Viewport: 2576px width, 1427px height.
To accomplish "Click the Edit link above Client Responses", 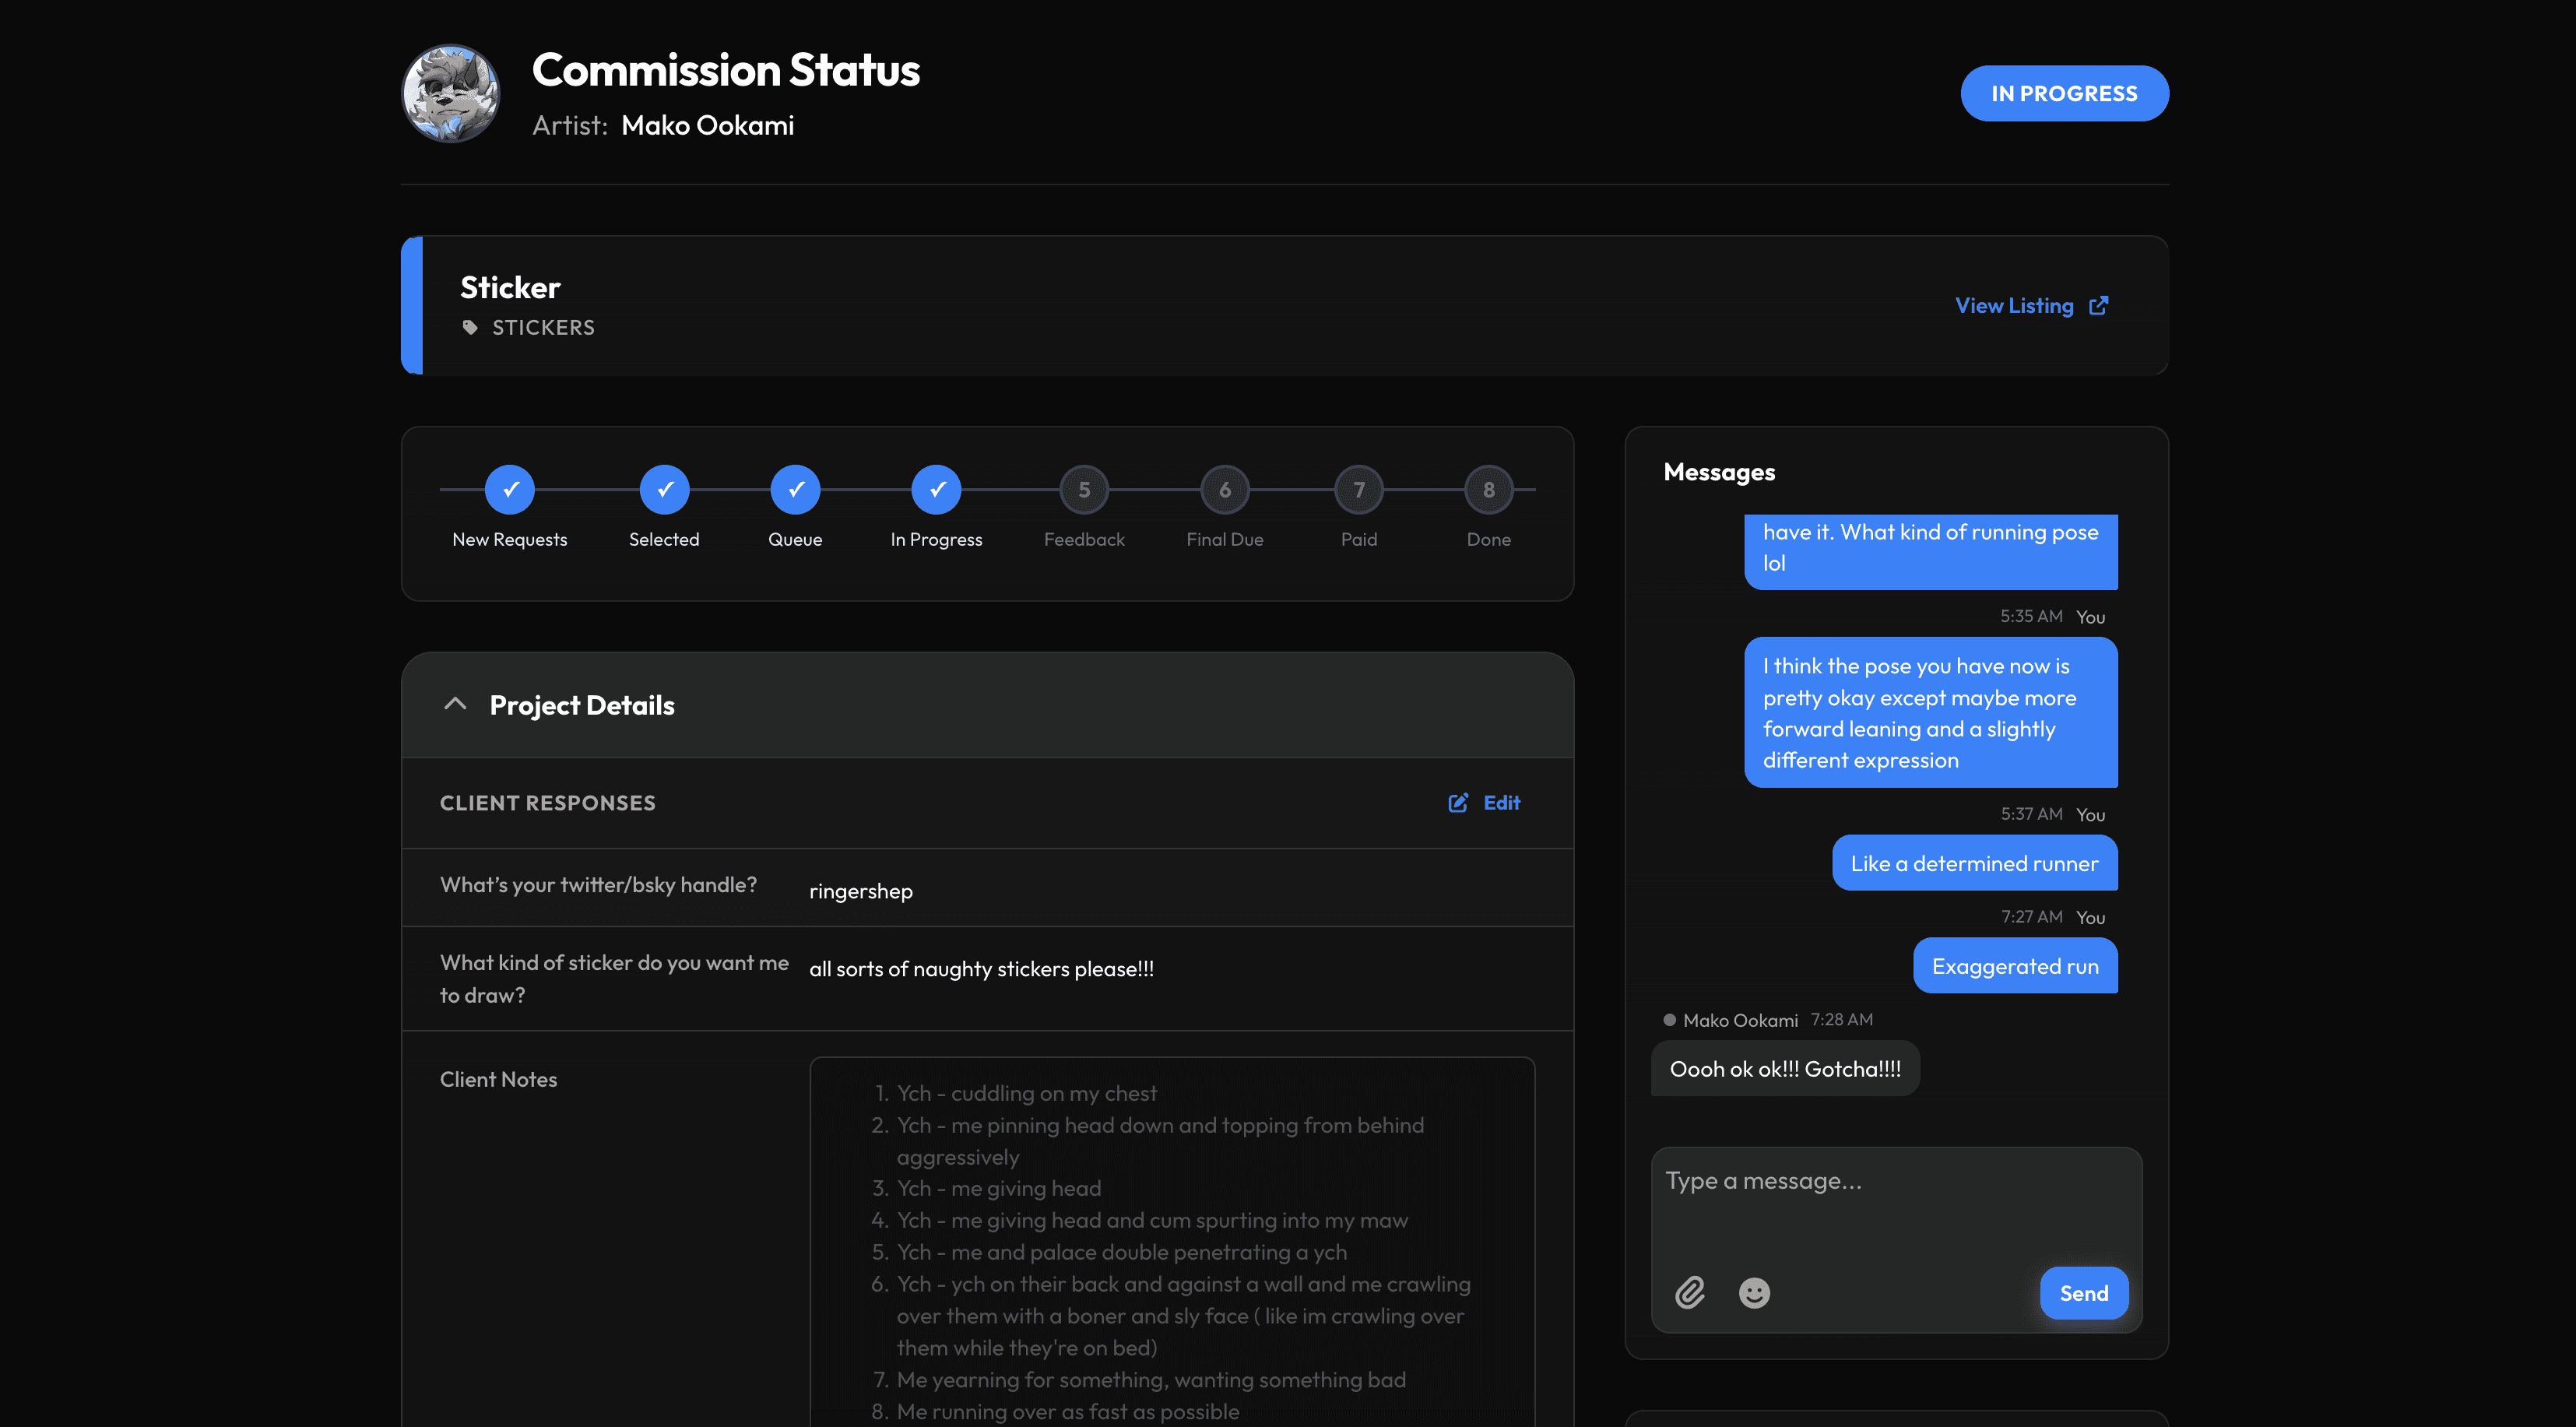I will pos(1500,802).
